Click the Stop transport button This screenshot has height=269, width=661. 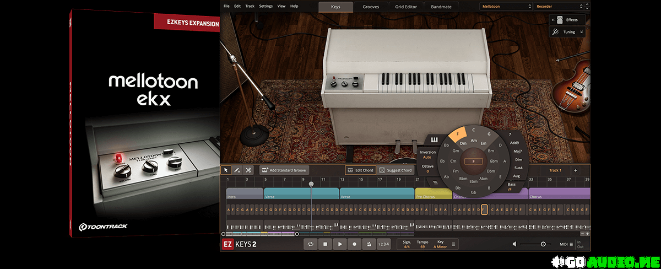pyautogui.click(x=326, y=244)
